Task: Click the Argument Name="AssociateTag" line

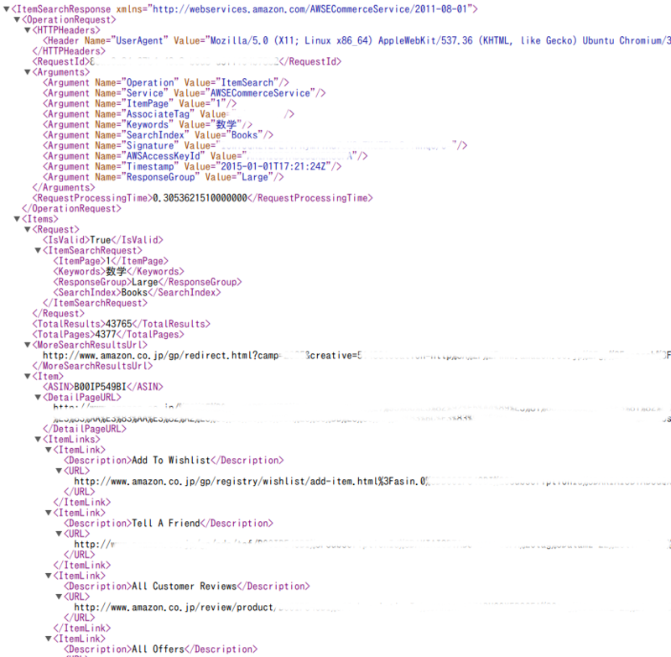Action: click(x=169, y=114)
